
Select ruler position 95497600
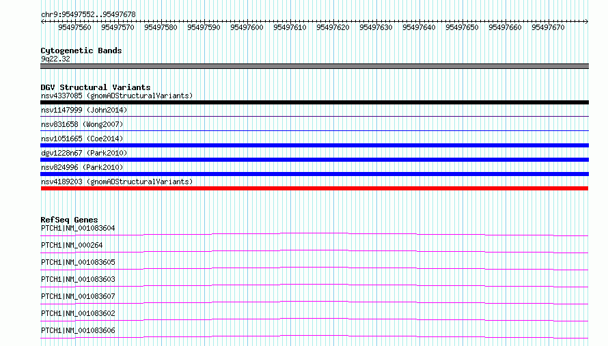247,27
